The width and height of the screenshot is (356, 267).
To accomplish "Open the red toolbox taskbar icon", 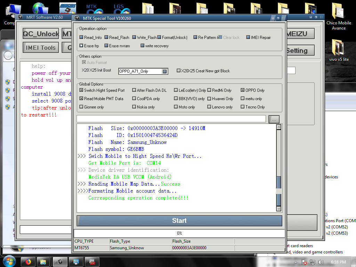I will pyautogui.click(x=92, y=262).
